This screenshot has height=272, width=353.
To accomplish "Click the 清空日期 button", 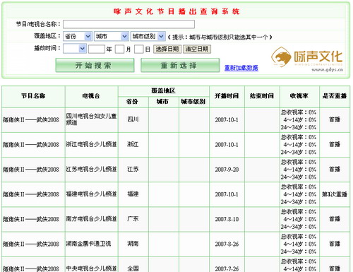I will click(197, 49).
